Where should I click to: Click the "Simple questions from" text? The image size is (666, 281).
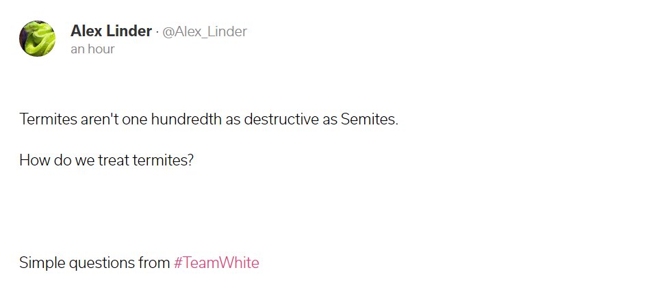point(94,263)
